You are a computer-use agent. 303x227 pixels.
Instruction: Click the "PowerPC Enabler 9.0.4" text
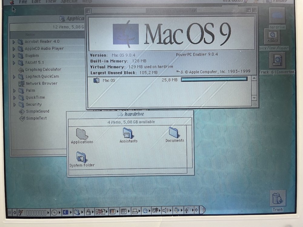(197, 54)
